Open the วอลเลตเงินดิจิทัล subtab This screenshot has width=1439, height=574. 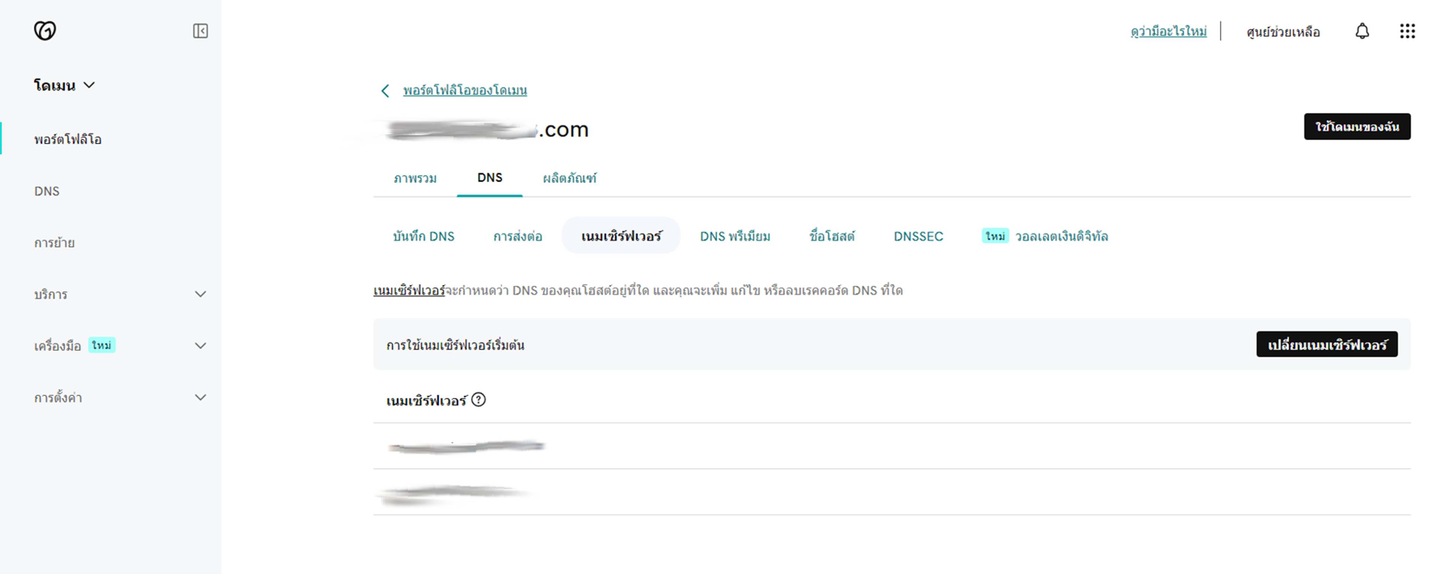1061,236
